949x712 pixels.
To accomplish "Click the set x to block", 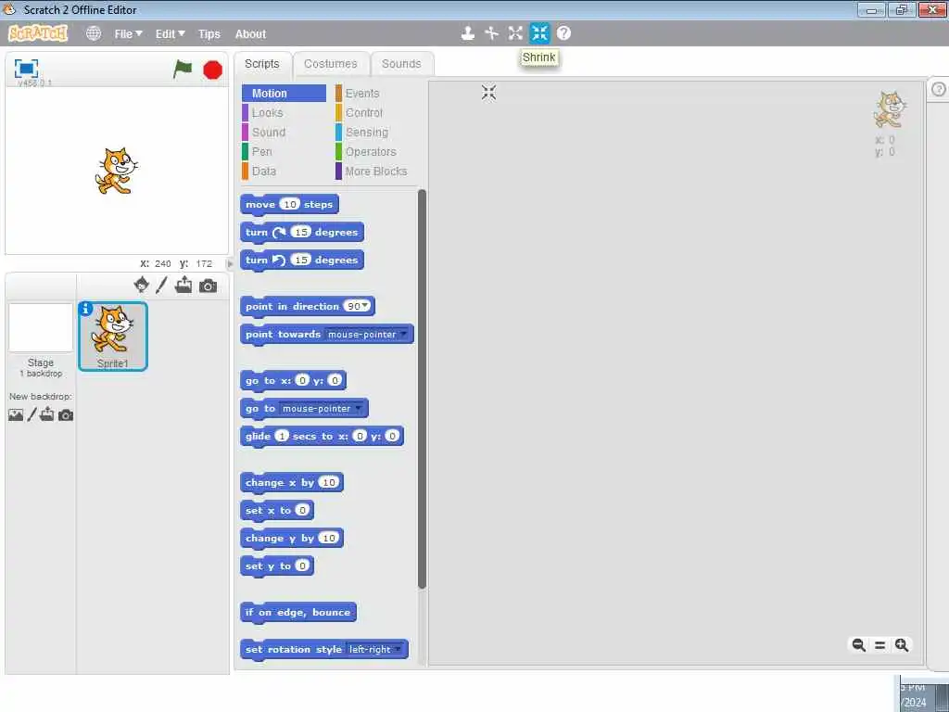I will (x=276, y=511).
